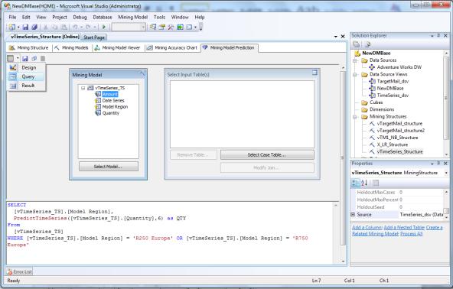Select the Date Series column

click(113, 101)
